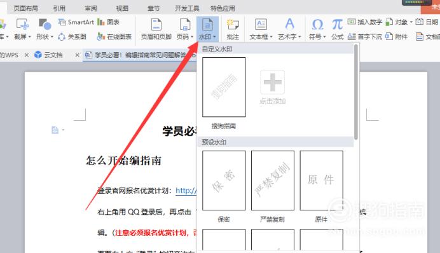This screenshot has height=253, width=440.
Task: Insert a SmartArt graphic
Action: coord(76,22)
